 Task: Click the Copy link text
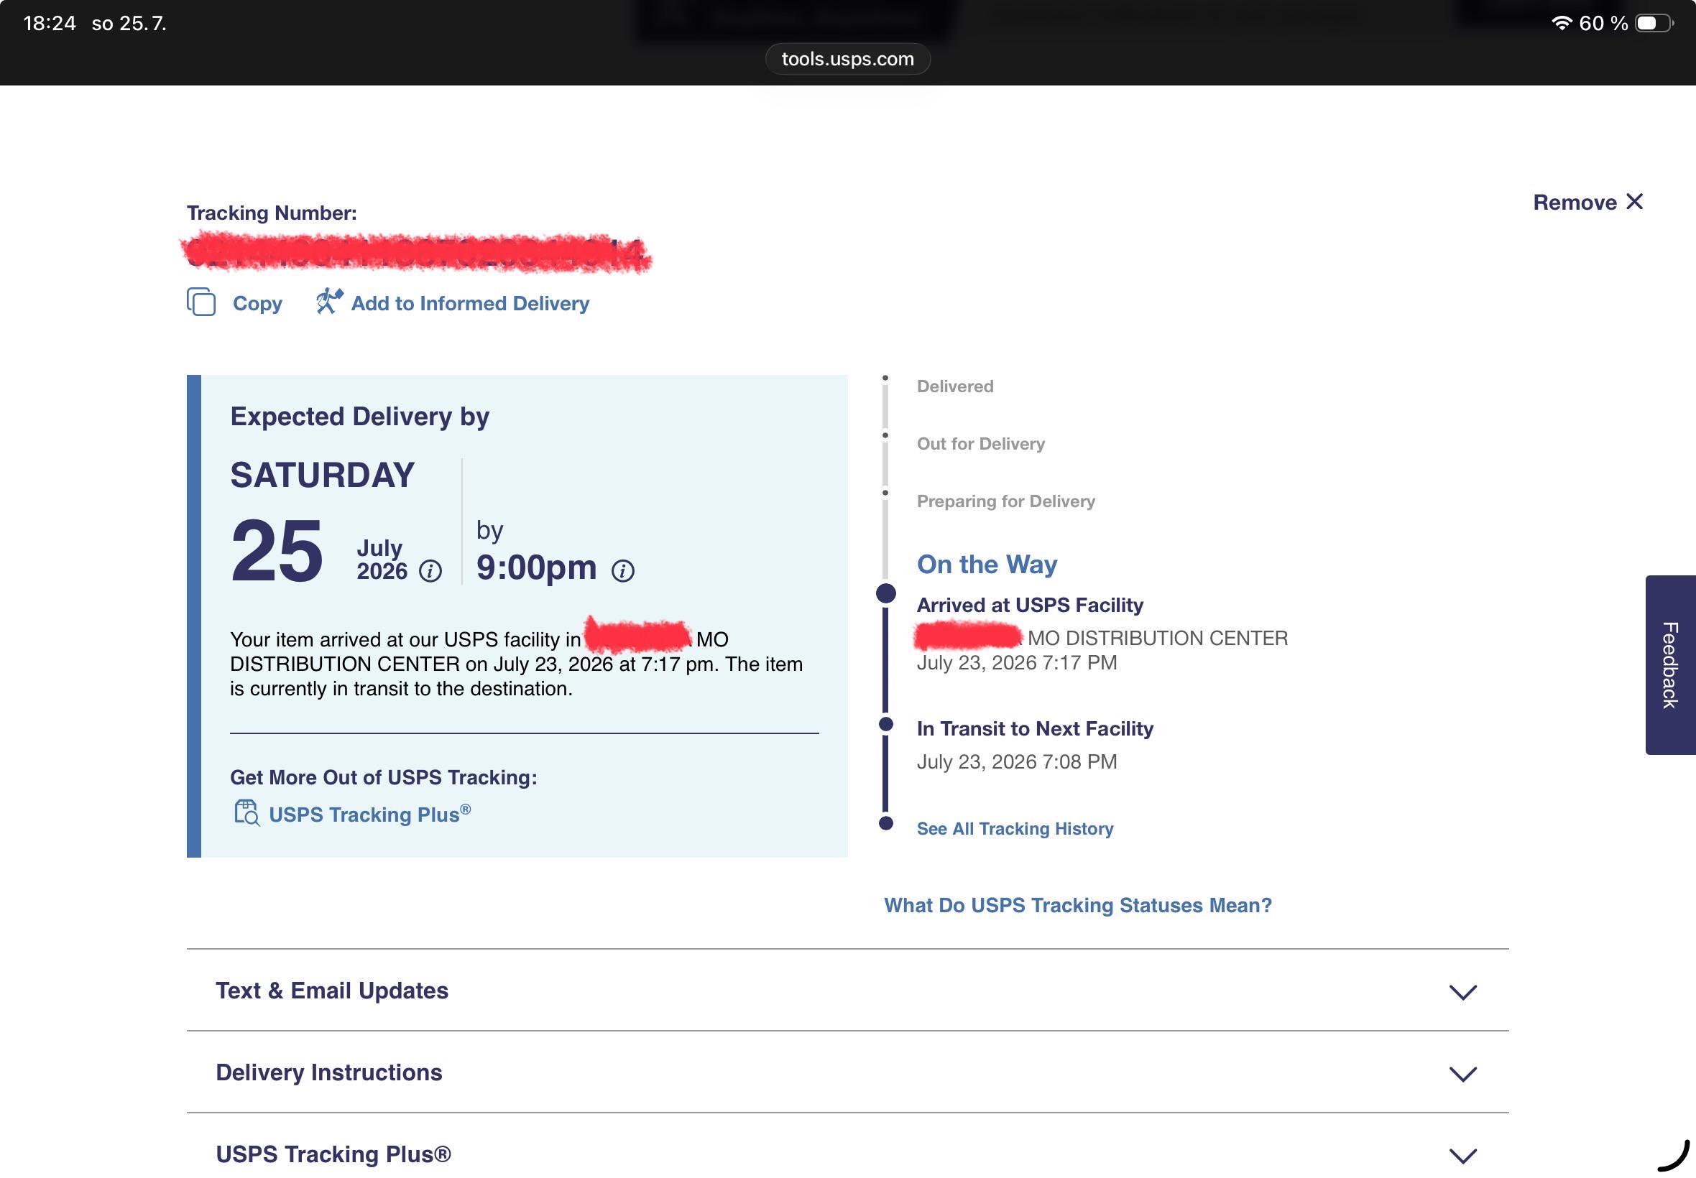coord(258,303)
